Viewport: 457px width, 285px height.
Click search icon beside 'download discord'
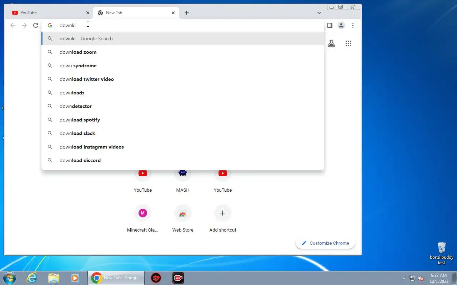coord(50,160)
